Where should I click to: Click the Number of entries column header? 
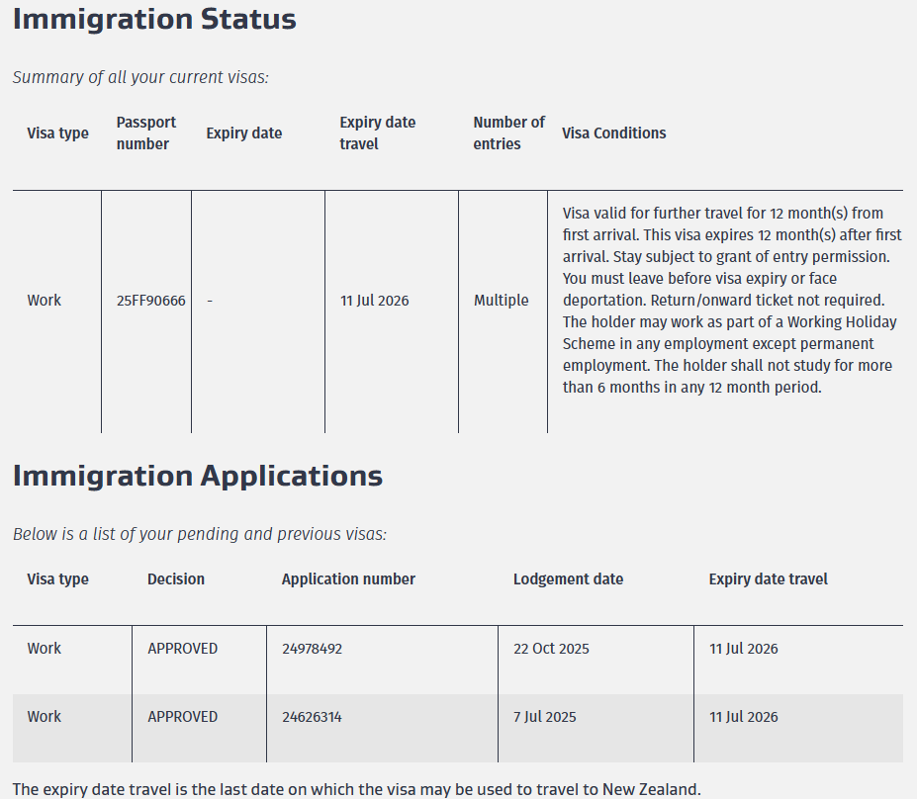click(x=508, y=133)
